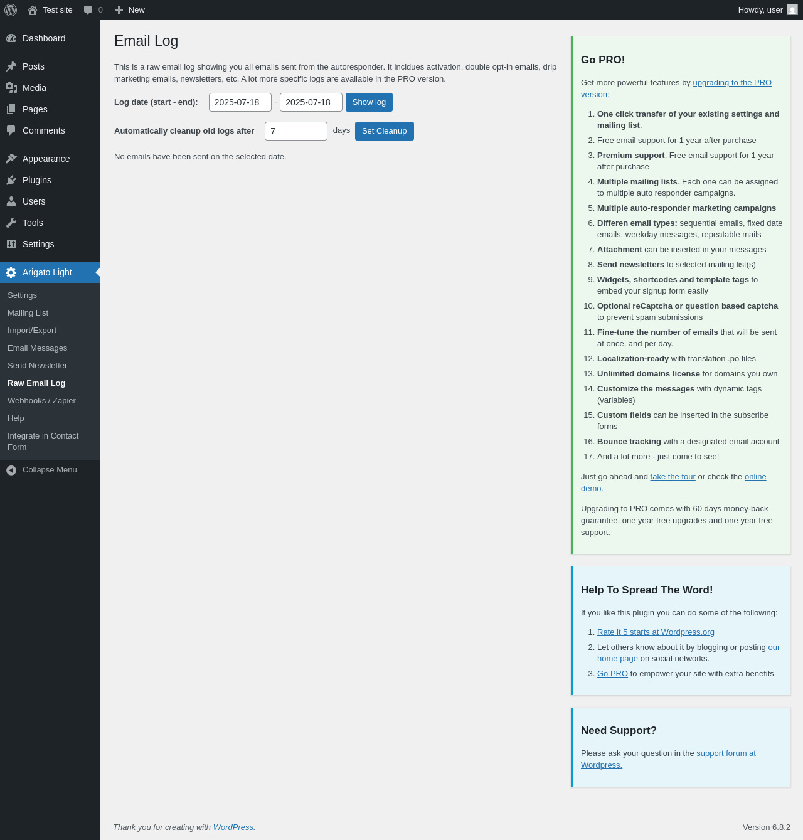Open the Webhooks / Zapier submenu

click(x=41, y=401)
